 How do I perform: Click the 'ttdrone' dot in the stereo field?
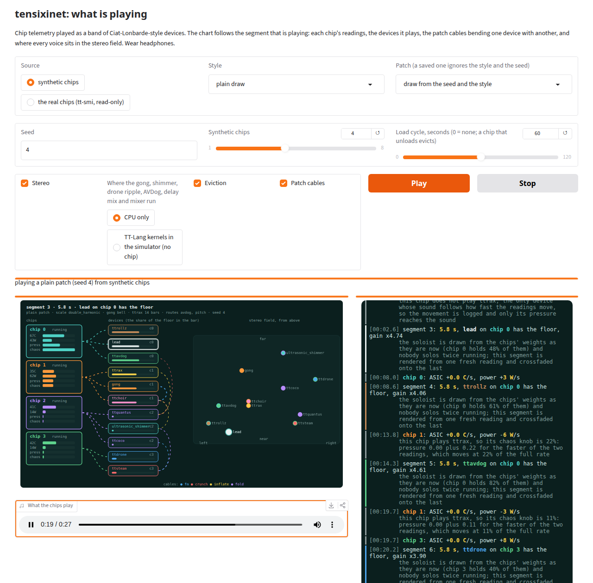315,379
